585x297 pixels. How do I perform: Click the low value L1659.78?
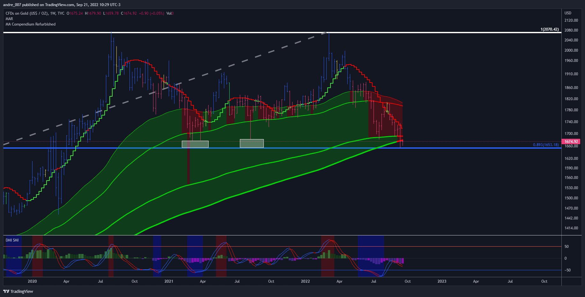pos(111,13)
